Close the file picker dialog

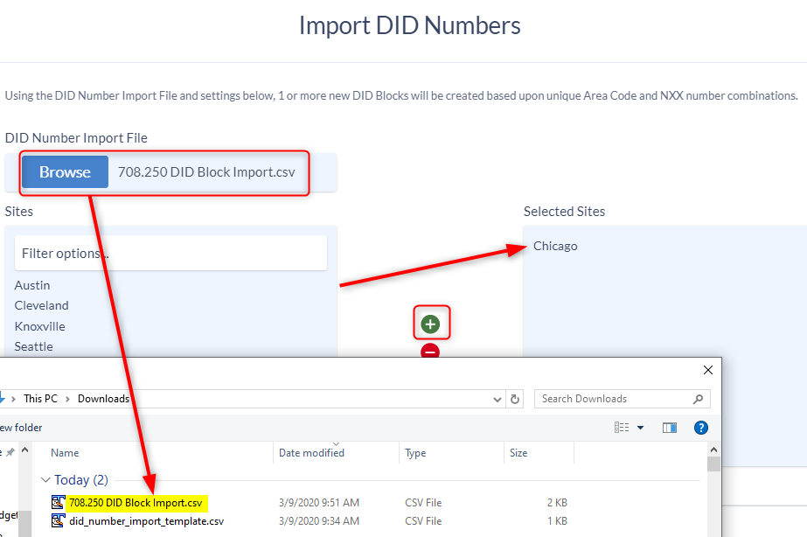click(x=708, y=370)
